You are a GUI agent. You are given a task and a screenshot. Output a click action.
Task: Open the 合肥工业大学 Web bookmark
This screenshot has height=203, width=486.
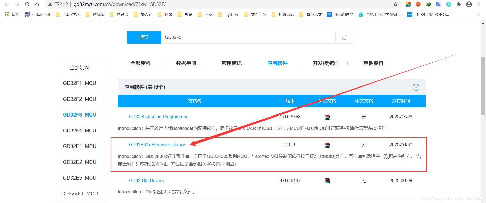click(380, 14)
